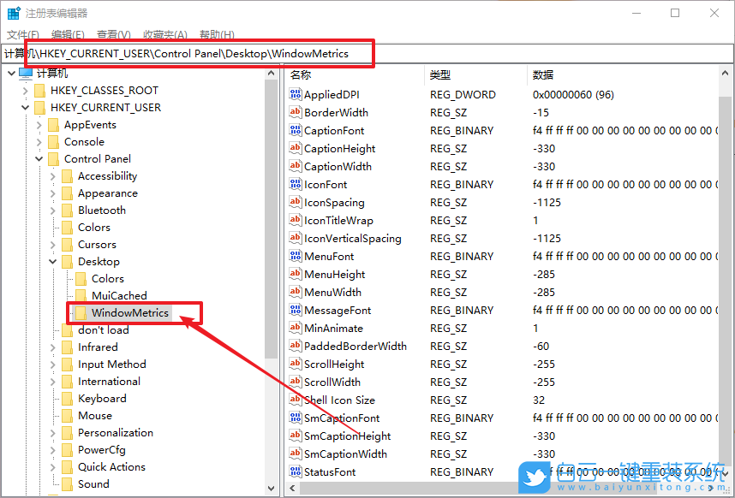Image resolution: width=735 pixels, height=498 pixels.
Task: Click the ab icon beside Shell Icon Size
Action: coord(296,400)
